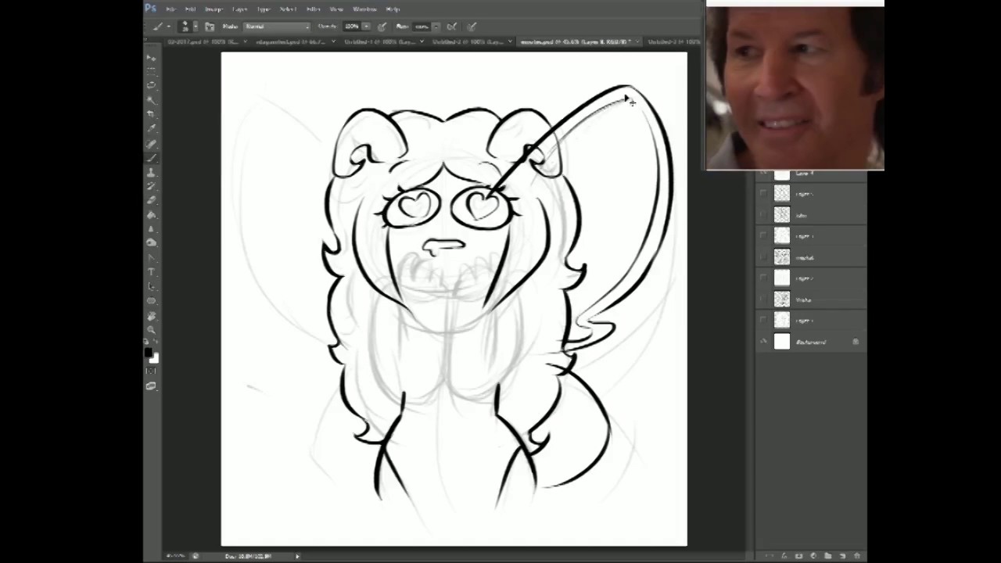Click the Opacity 100% value field
The image size is (1001, 563).
coord(352,27)
